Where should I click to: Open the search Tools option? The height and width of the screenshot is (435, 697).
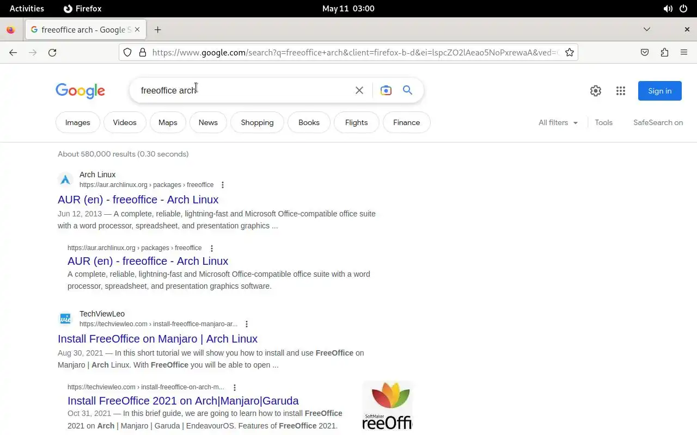point(603,122)
